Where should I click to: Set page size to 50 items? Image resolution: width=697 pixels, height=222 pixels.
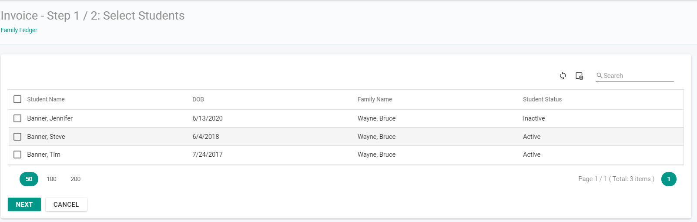(x=29, y=179)
